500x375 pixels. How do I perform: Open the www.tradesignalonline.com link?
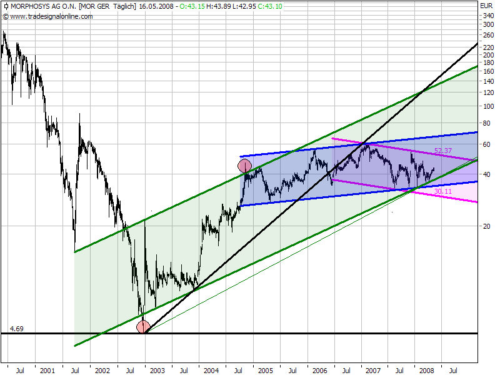51,16
